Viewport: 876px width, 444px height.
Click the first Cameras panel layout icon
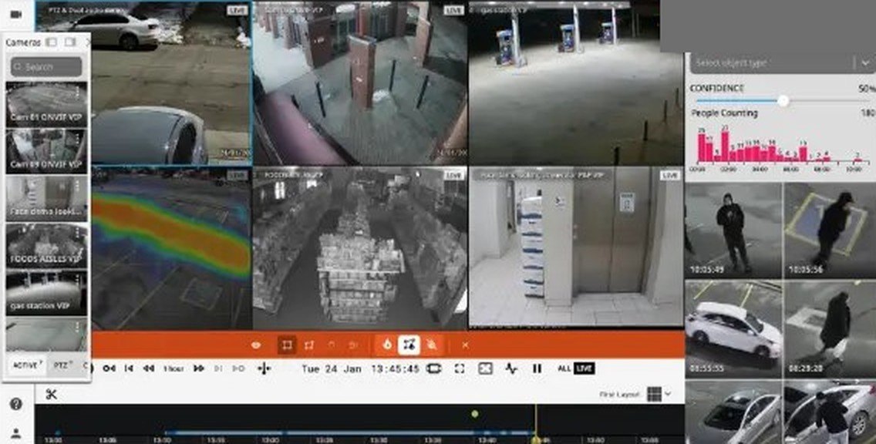click(52, 42)
